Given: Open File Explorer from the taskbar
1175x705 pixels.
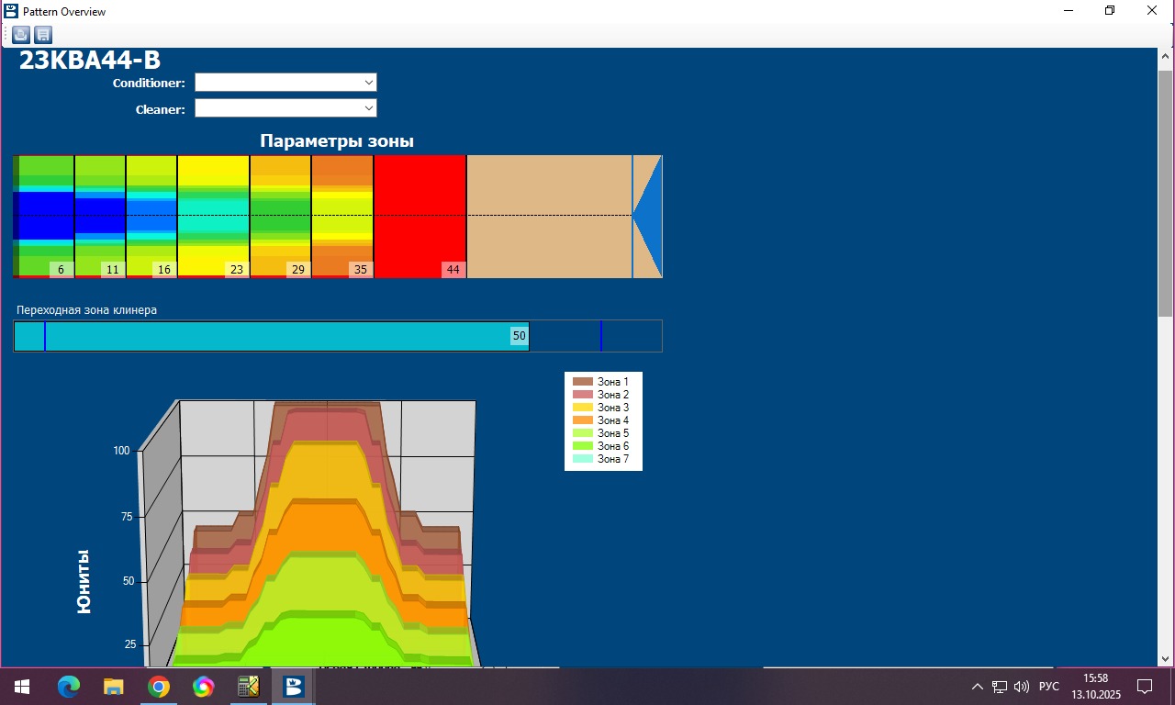Looking at the screenshot, I should pyautogui.click(x=114, y=687).
